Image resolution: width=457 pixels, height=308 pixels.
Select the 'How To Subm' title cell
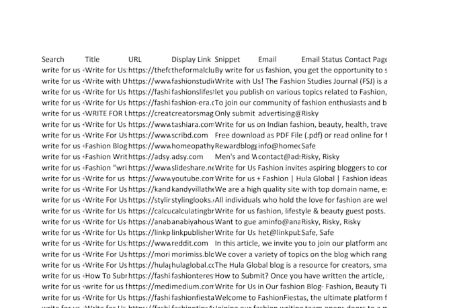pos(106,276)
